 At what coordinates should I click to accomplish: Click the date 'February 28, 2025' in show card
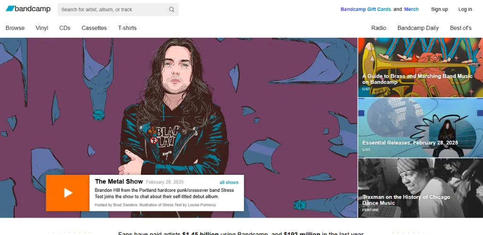pyautogui.click(x=165, y=182)
